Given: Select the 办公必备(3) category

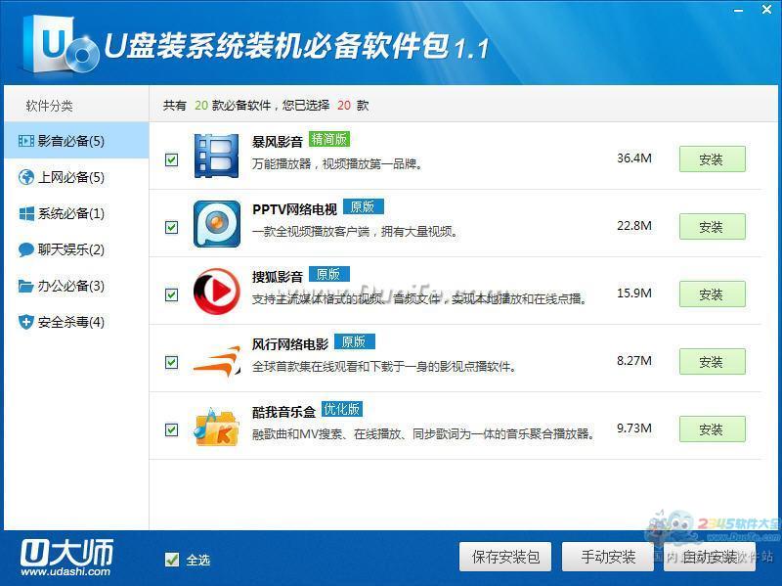Looking at the screenshot, I should 70,286.
